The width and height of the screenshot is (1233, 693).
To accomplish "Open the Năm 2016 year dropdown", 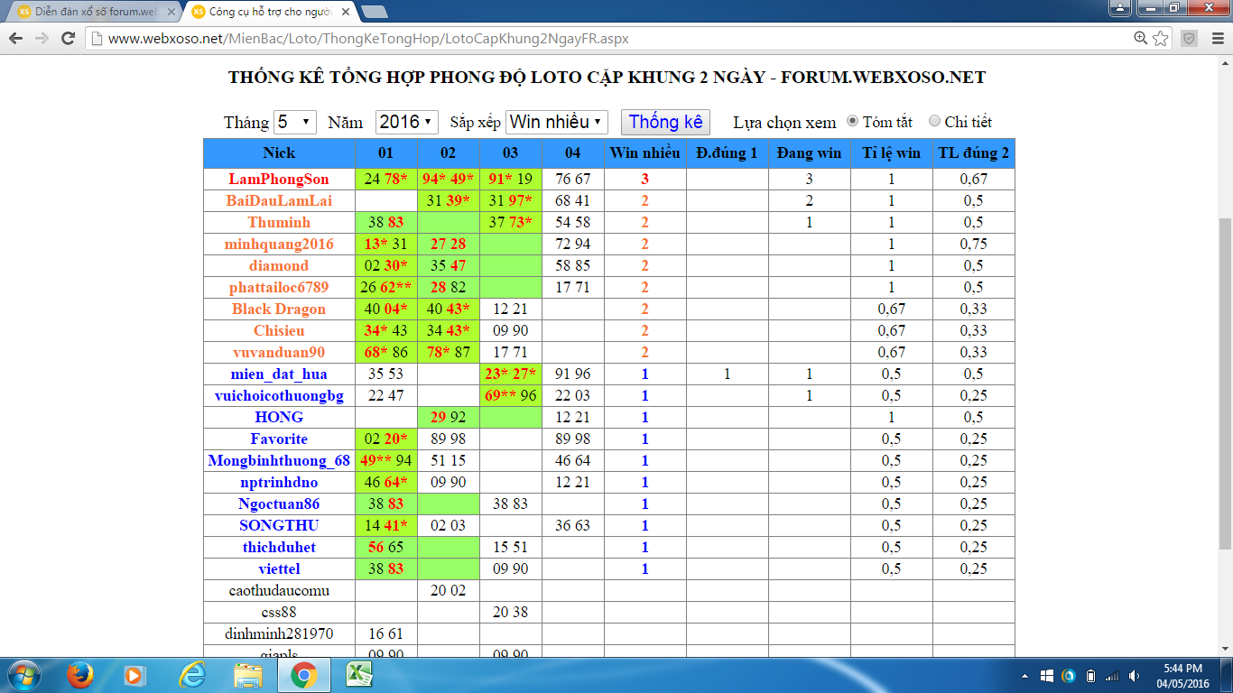I will click(406, 122).
